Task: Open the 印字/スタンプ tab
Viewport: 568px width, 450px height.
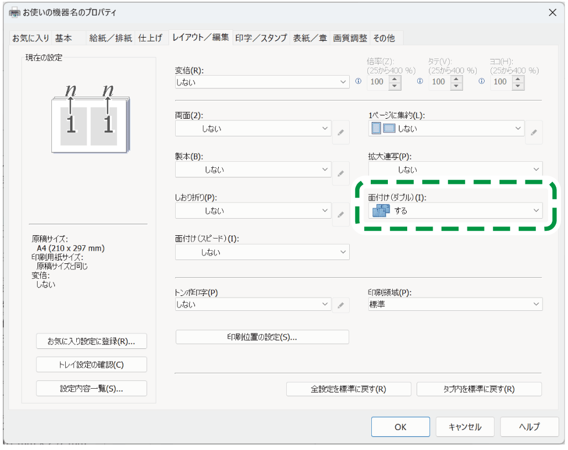Action: pos(261,38)
